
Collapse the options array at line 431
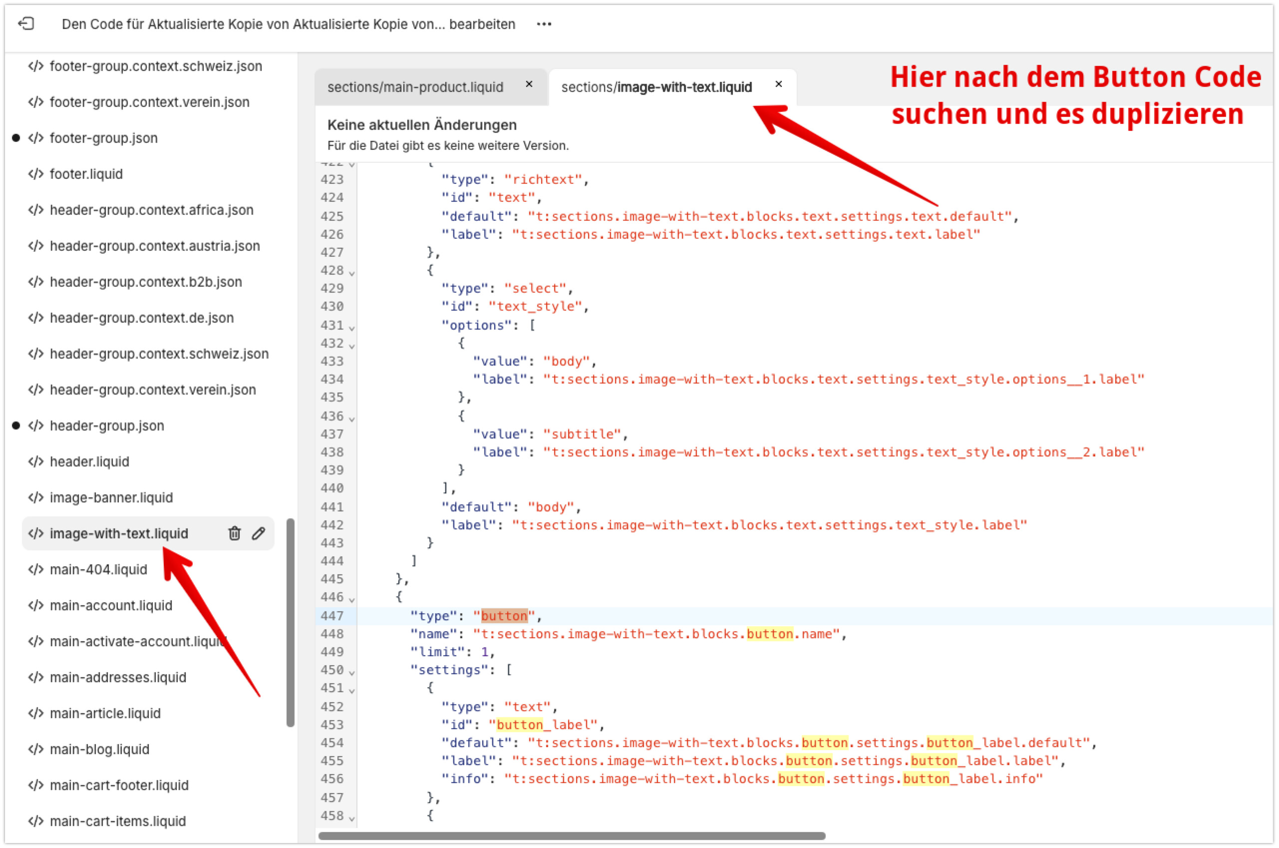click(352, 327)
